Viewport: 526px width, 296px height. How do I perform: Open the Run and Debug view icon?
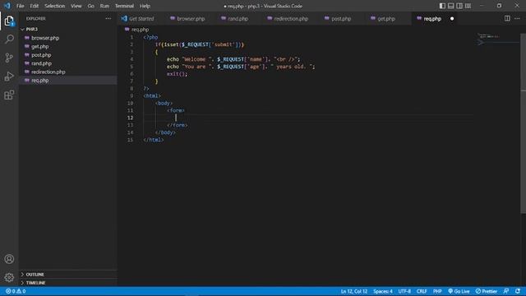[9, 76]
